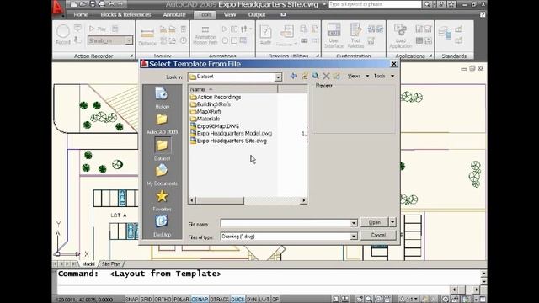
Task: Select Expo Headquarters Model.dwg file
Action: (231, 133)
